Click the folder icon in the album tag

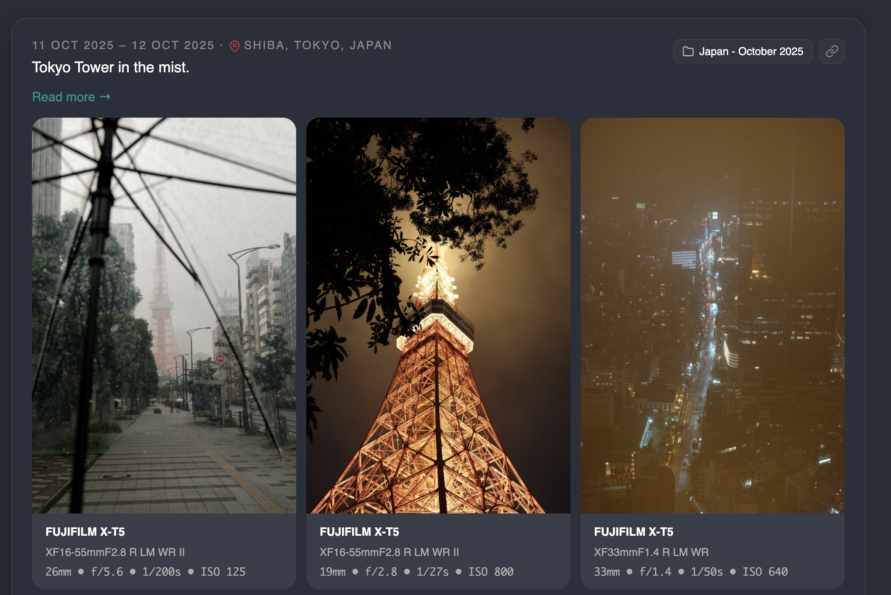tap(688, 51)
